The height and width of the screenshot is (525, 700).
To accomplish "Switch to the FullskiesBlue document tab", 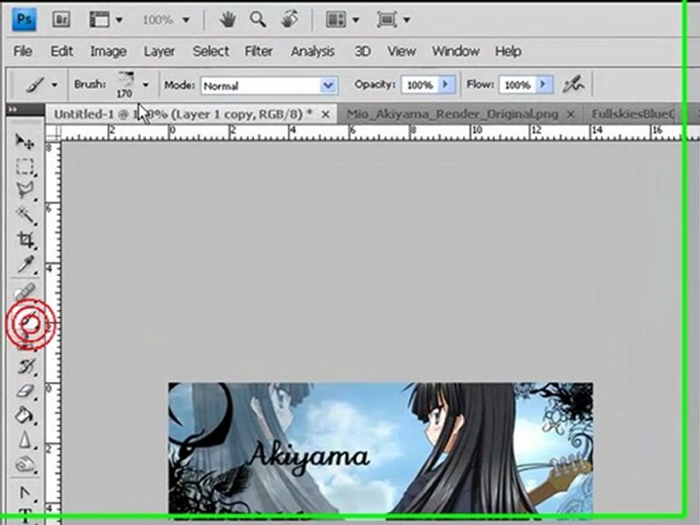I will coord(633,114).
